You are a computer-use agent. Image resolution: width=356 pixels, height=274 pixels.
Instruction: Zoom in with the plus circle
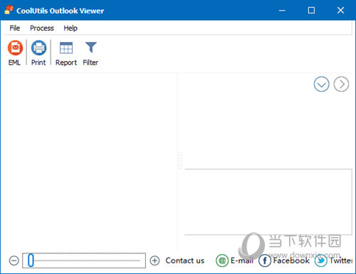[x=155, y=260]
